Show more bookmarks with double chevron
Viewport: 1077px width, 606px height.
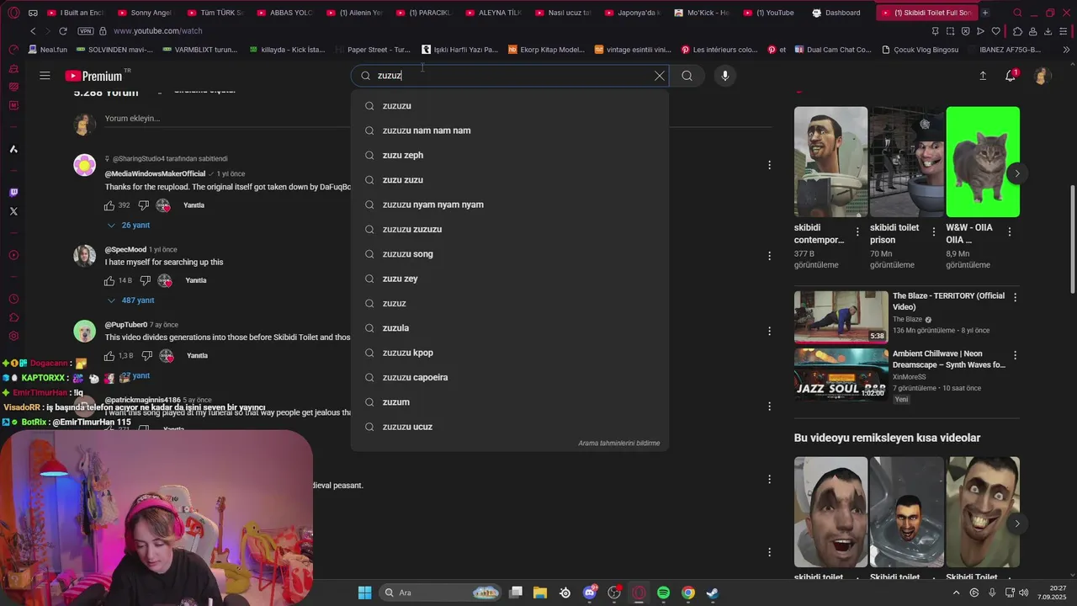coord(1066,50)
